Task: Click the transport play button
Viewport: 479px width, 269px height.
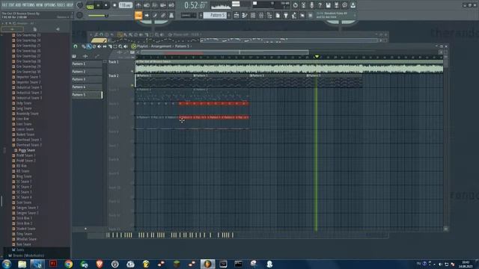Action: tap(98, 5)
